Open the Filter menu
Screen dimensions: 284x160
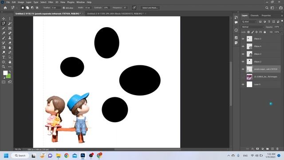pos(51,2)
